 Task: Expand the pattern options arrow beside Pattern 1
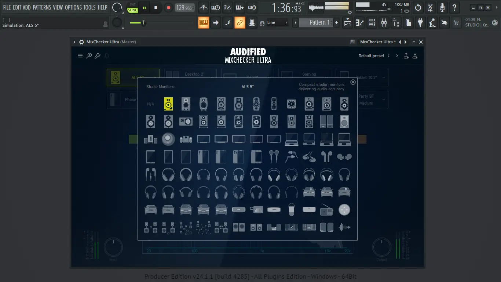295,23
